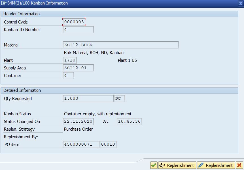Screen dimensions: 244x170
Task: Select the Plant field 1710
Action: click(x=70, y=60)
